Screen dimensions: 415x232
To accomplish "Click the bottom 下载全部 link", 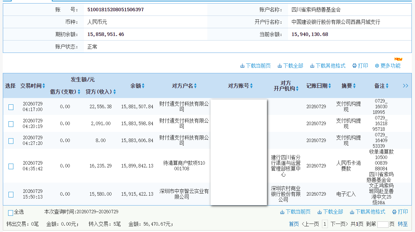I will [x=330, y=212].
